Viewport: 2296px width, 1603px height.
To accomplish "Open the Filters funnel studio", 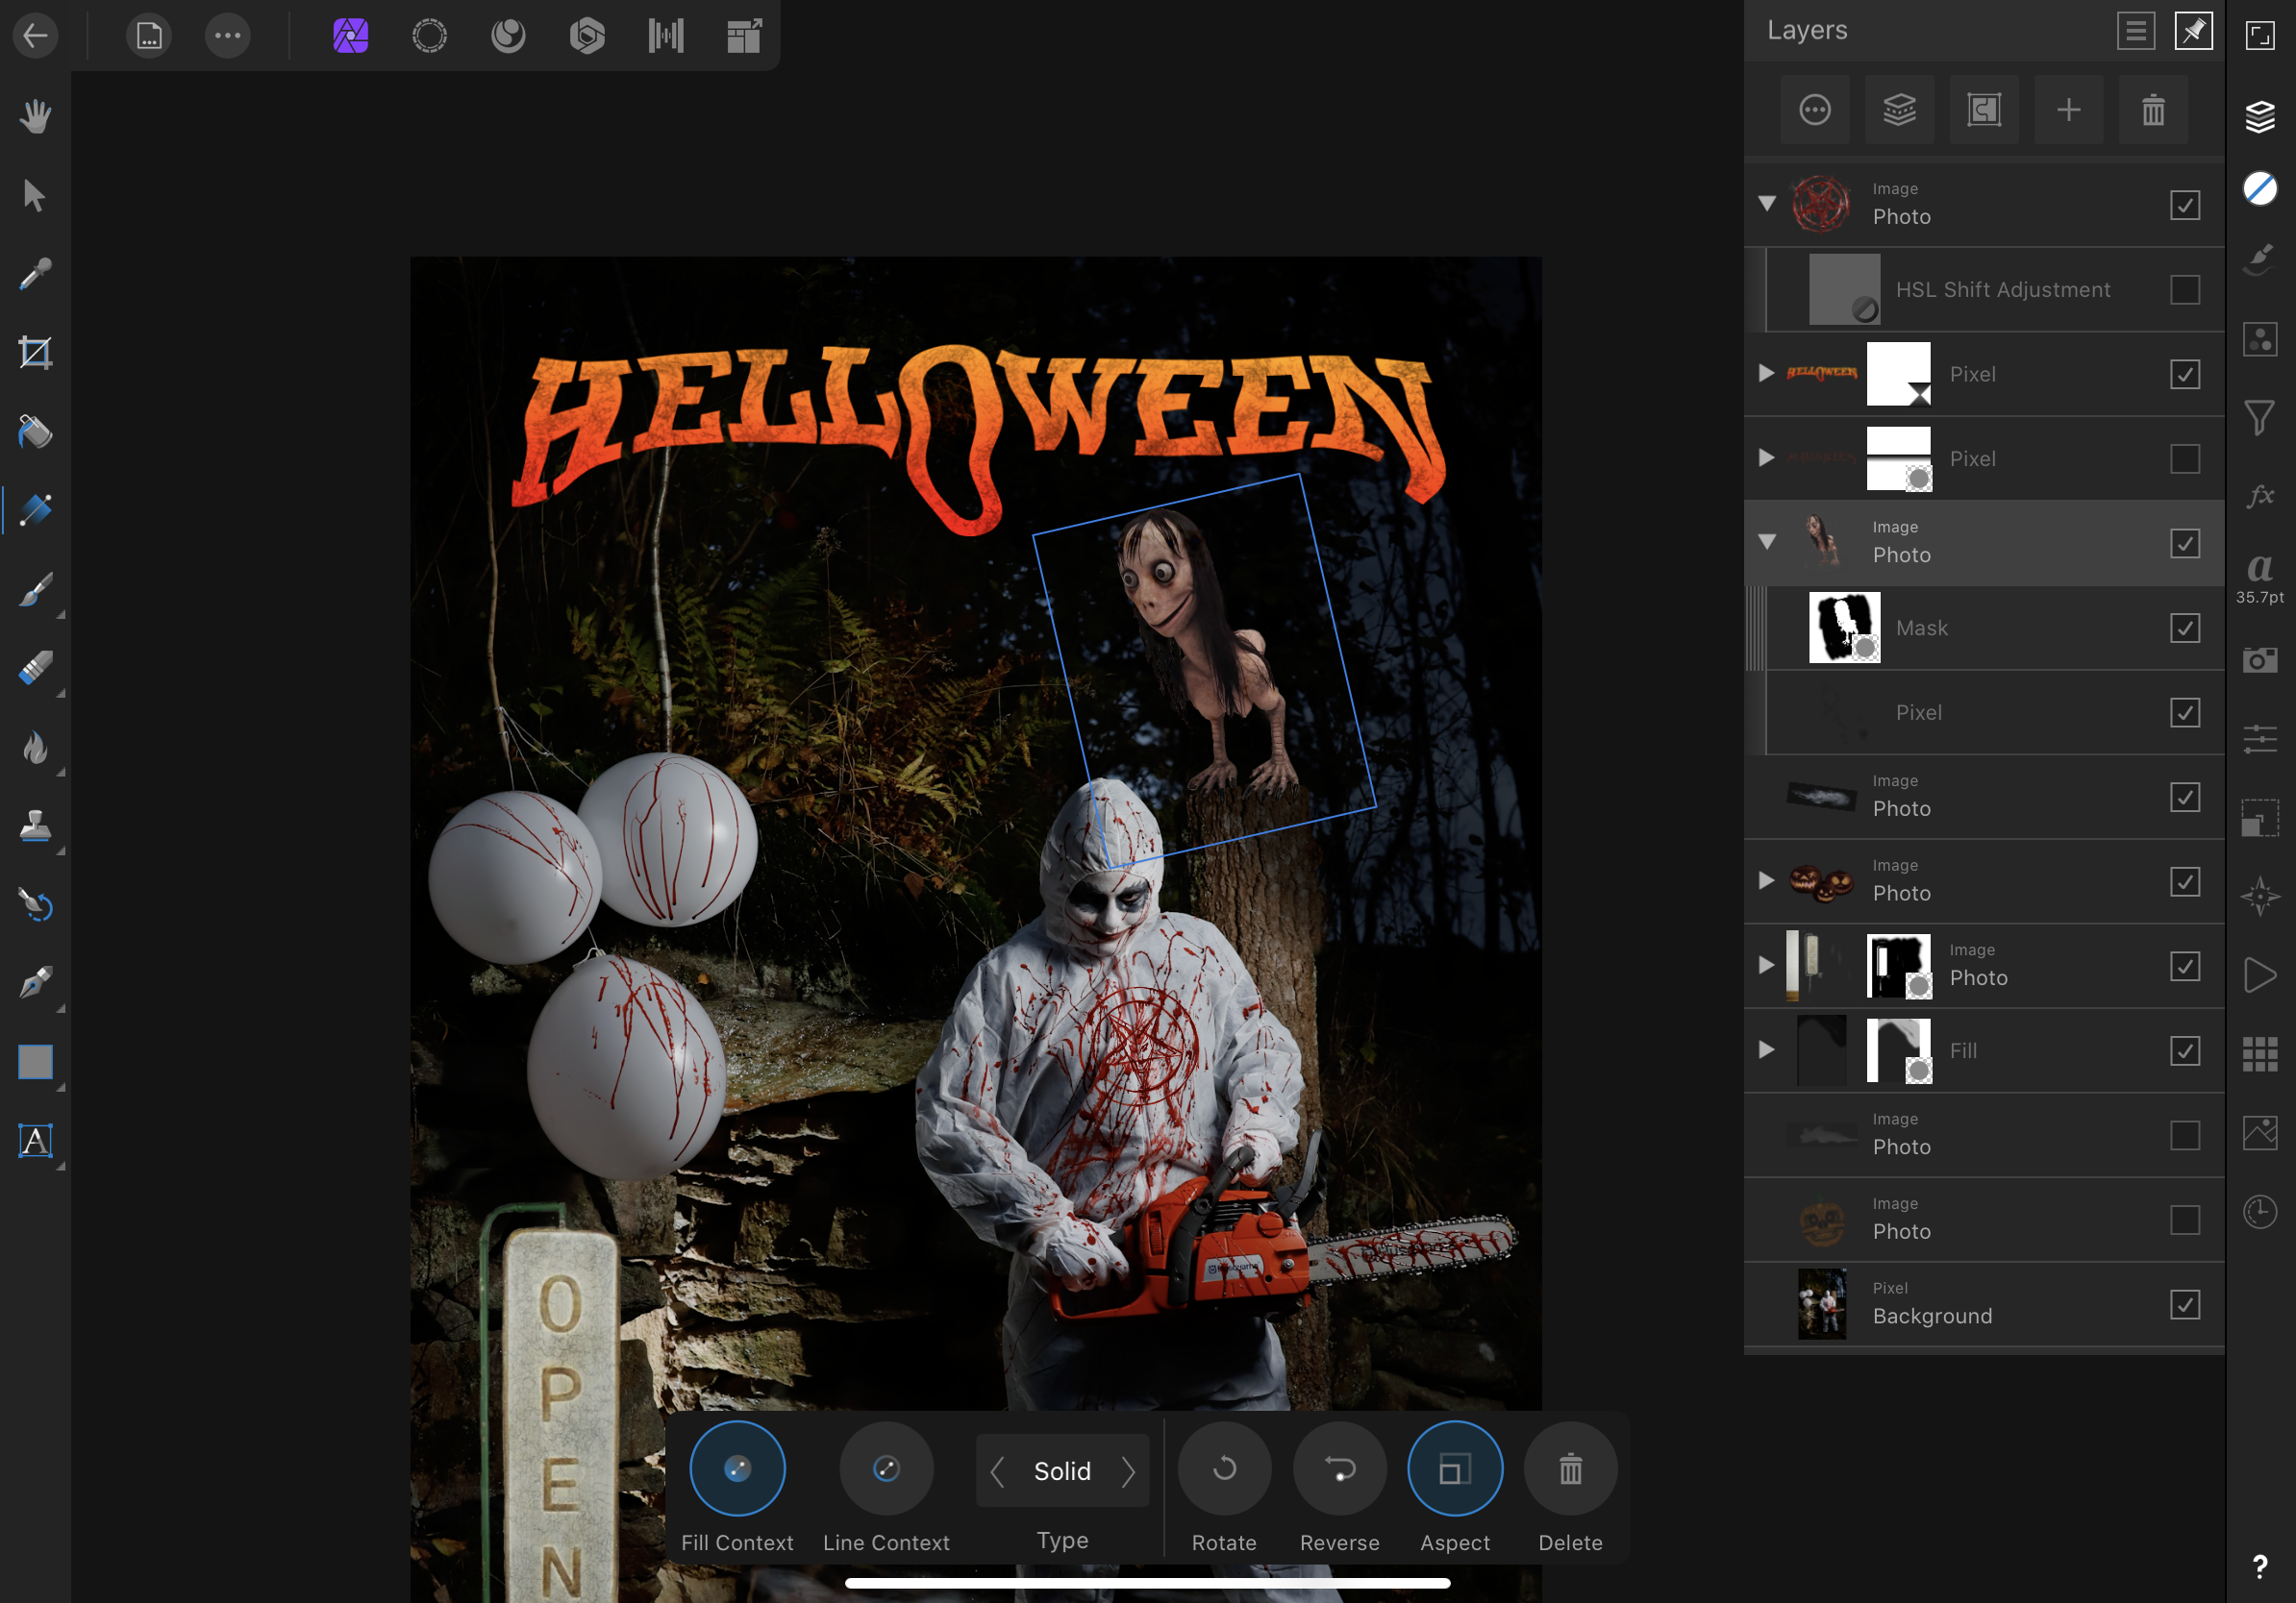I will coord(2260,418).
